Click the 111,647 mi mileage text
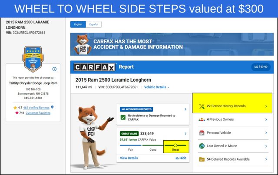278x175 pixels. click(84, 87)
